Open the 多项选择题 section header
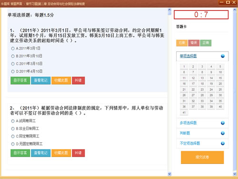238x179 pixels. coord(188,123)
